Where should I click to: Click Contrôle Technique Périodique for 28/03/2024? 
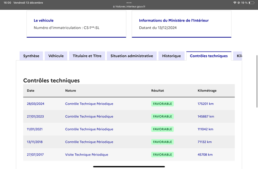[x=89, y=104]
